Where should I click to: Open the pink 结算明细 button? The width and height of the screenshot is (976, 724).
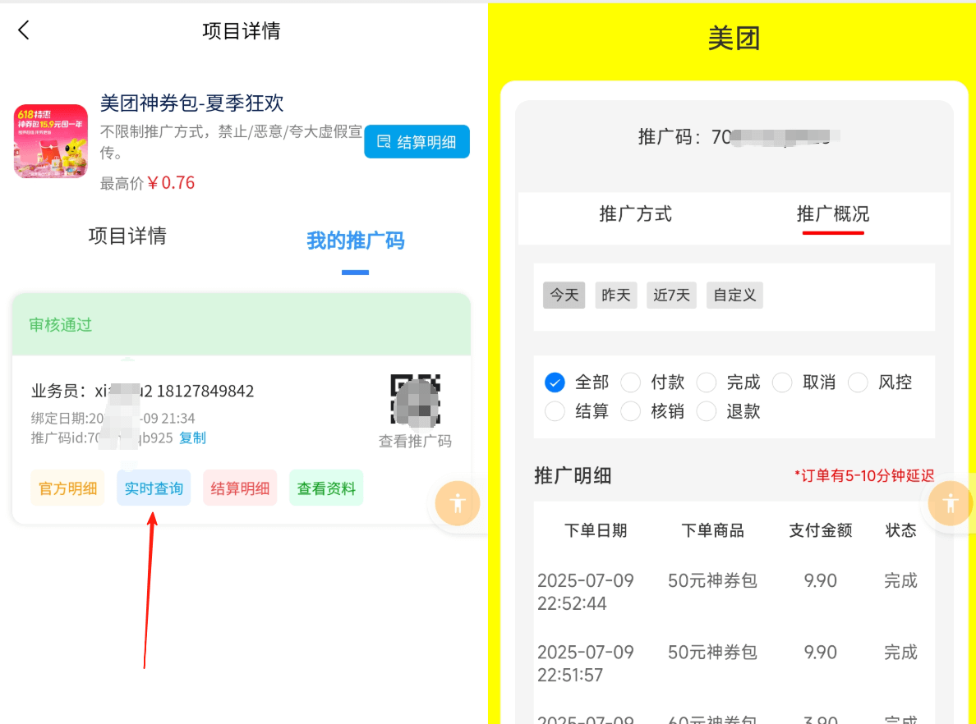[x=240, y=488]
